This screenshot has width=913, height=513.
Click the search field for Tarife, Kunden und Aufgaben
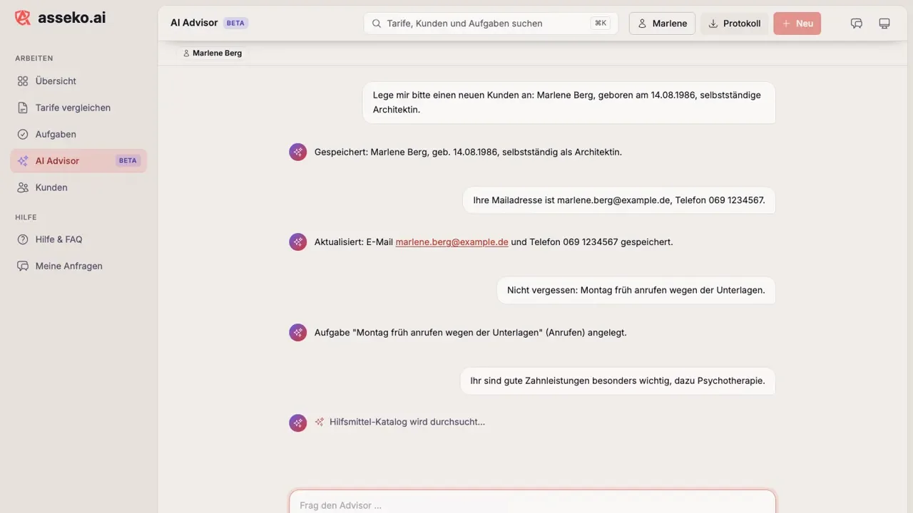(x=491, y=24)
